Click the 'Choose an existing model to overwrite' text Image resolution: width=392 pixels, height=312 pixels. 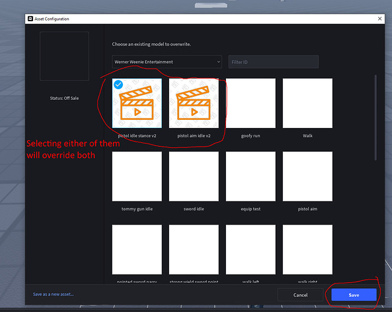point(151,44)
